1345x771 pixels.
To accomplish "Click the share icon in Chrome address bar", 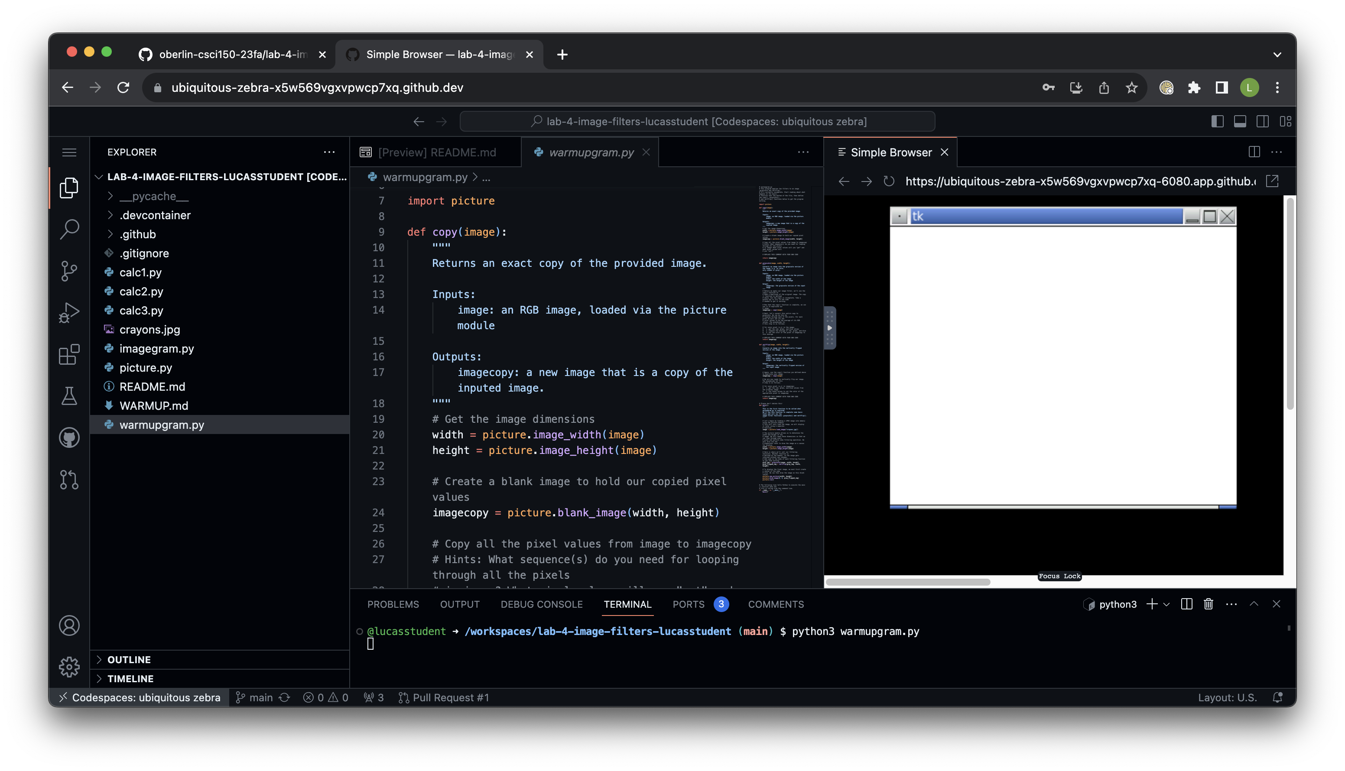I will 1104,87.
